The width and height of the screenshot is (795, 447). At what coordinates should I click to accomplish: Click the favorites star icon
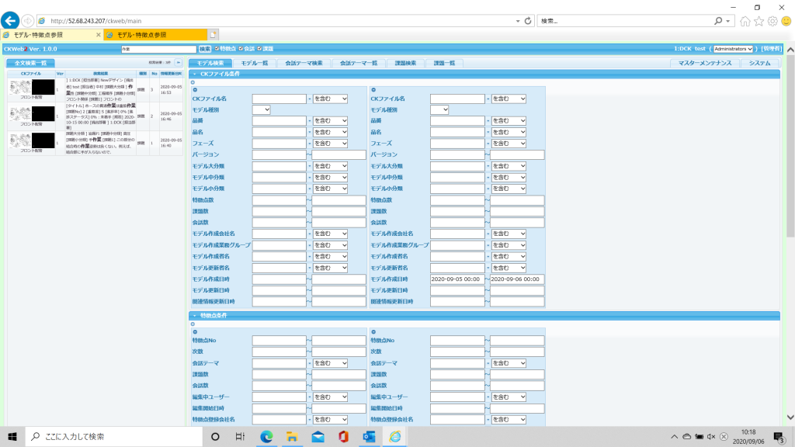759,21
